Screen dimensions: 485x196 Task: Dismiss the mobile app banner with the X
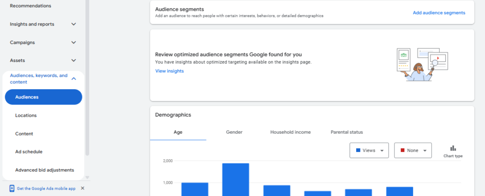click(x=82, y=188)
